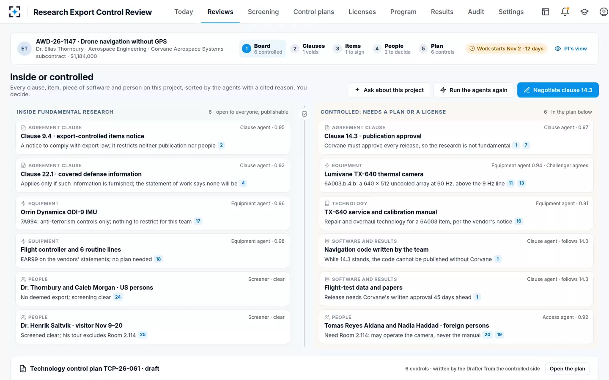Select step 5 Plan

437,49
